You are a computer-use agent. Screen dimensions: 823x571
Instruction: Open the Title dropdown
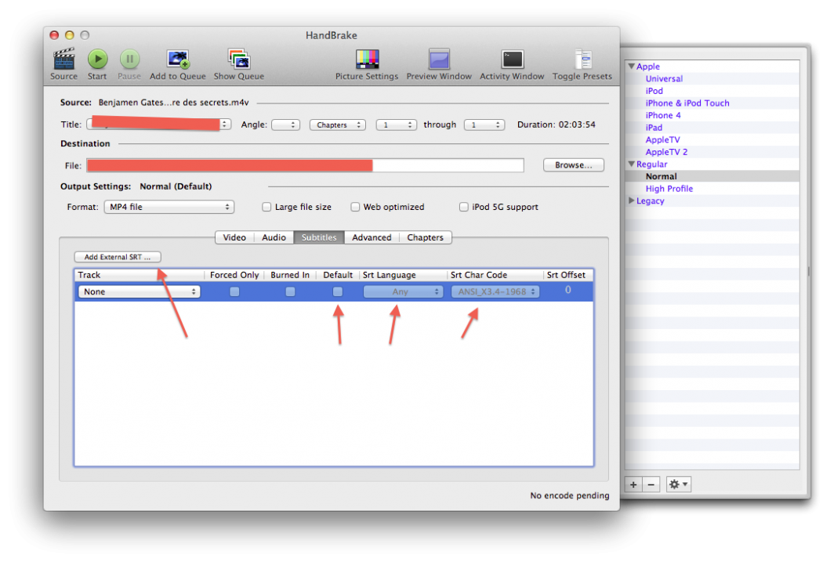[x=159, y=125]
